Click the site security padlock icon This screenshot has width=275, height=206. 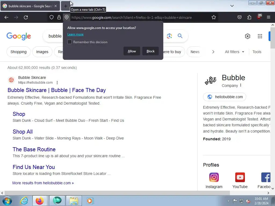pyautogui.click(x=59, y=17)
